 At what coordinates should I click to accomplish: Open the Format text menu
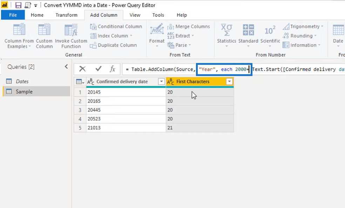coord(157,35)
